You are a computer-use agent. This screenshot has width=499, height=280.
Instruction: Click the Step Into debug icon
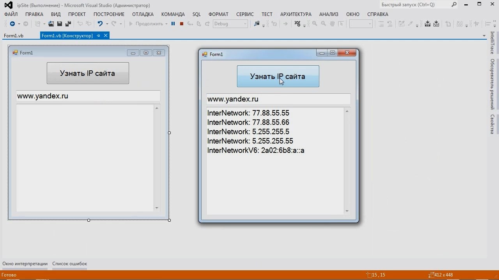(190, 24)
